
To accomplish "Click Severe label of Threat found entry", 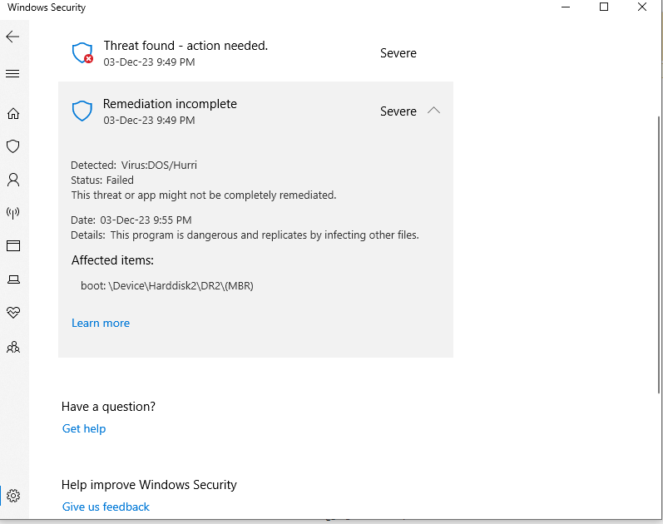I will [398, 53].
